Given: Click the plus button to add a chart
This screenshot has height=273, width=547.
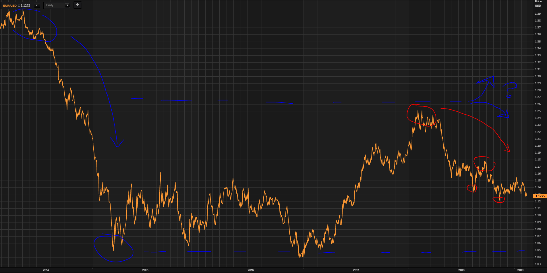Looking at the screenshot, I should click(77, 5).
